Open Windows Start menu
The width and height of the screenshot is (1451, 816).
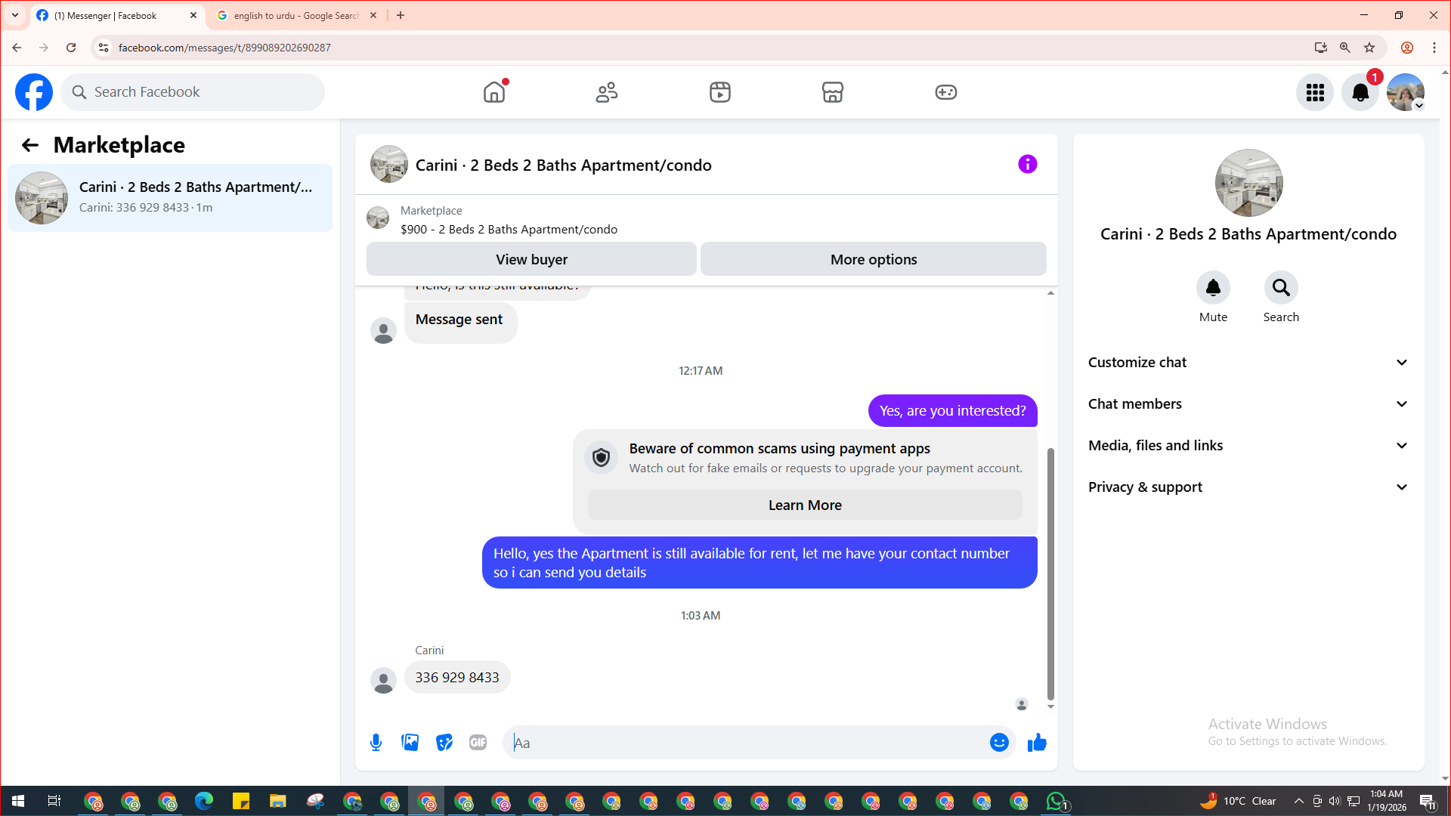[18, 801]
